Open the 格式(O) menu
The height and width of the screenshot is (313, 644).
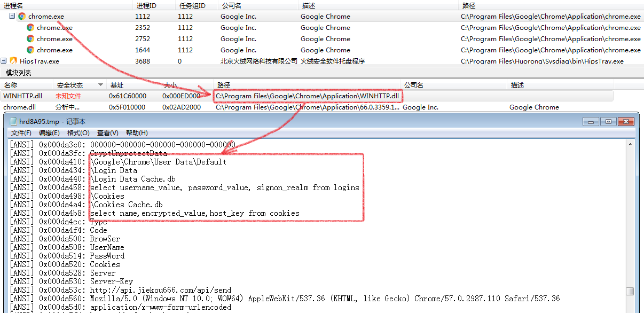[78, 133]
